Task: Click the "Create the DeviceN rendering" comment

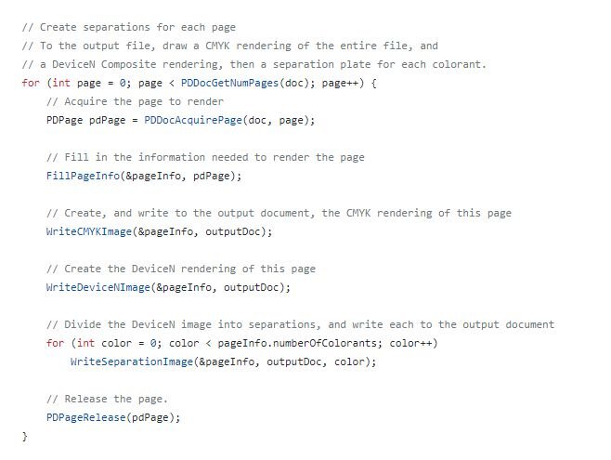Action: pos(180,269)
